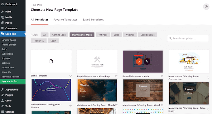Click the Dashboard icon in sidebar

[2, 4]
